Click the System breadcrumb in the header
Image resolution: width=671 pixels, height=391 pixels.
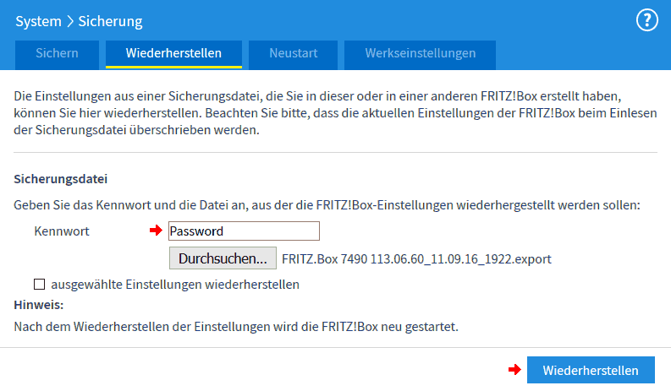pyautogui.click(x=39, y=21)
